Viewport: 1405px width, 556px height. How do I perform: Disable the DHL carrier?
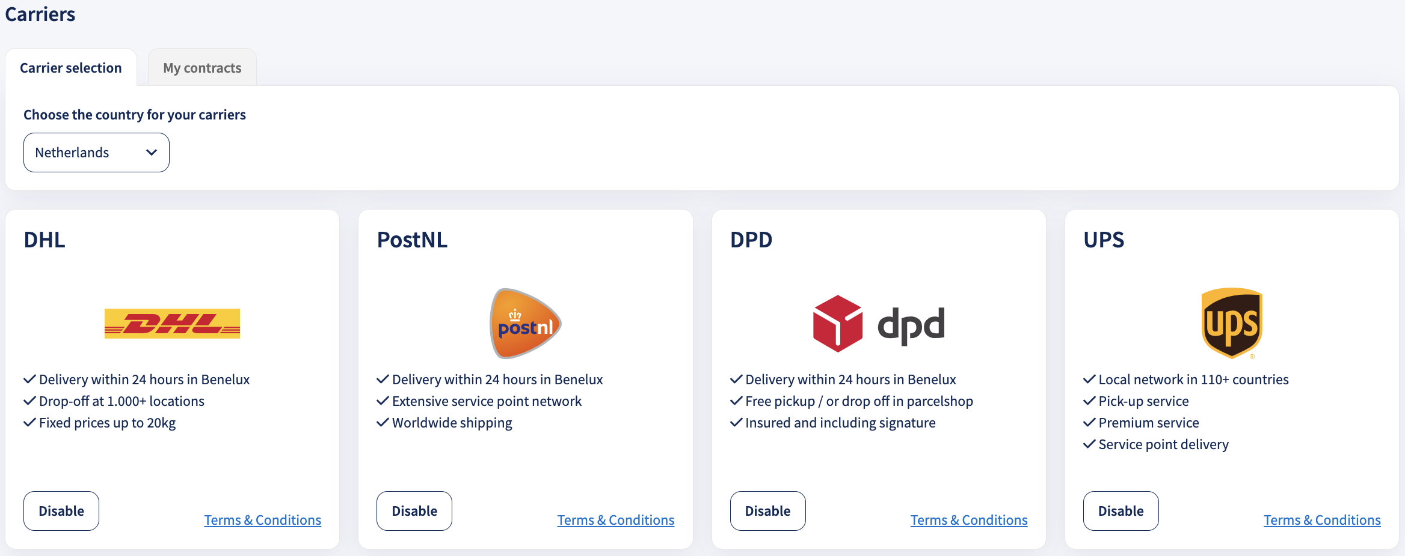pos(61,511)
